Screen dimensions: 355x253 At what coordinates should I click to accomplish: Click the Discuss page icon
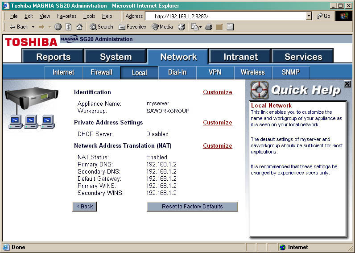(x=230, y=27)
